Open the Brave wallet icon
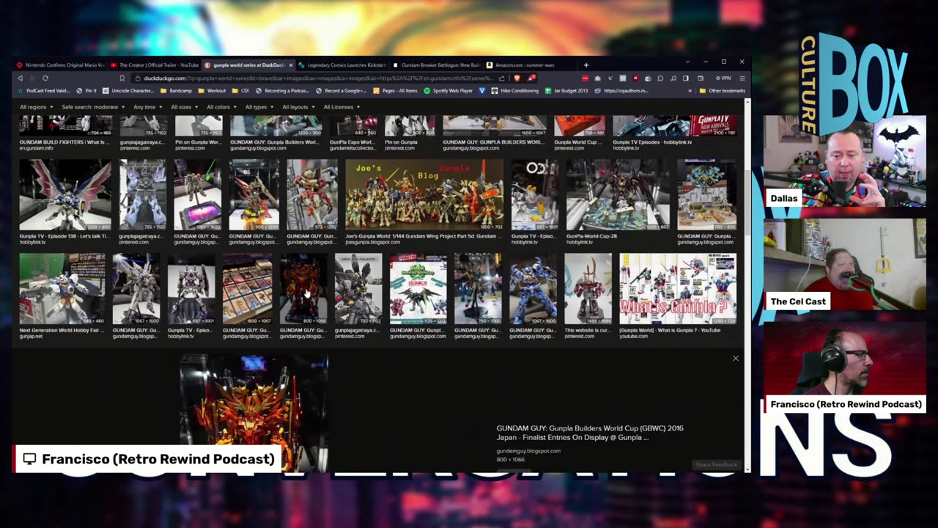The width and height of the screenshot is (938, 528). click(701, 78)
